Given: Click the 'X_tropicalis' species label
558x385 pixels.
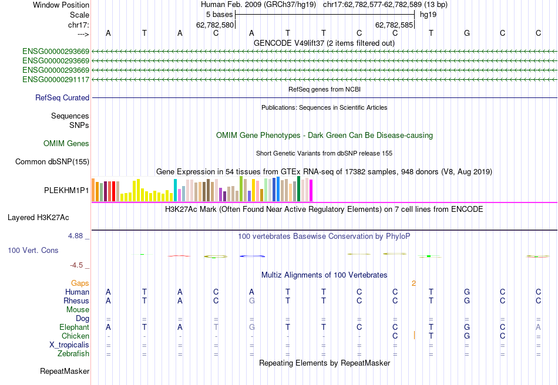Looking at the screenshot, I should [69, 345].
